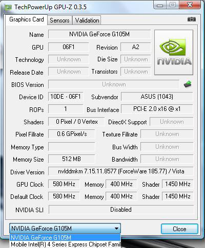Click the camera screenshot icon
Image resolution: width=205 pixels, height=248 pixels.
[x=192, y=19]
